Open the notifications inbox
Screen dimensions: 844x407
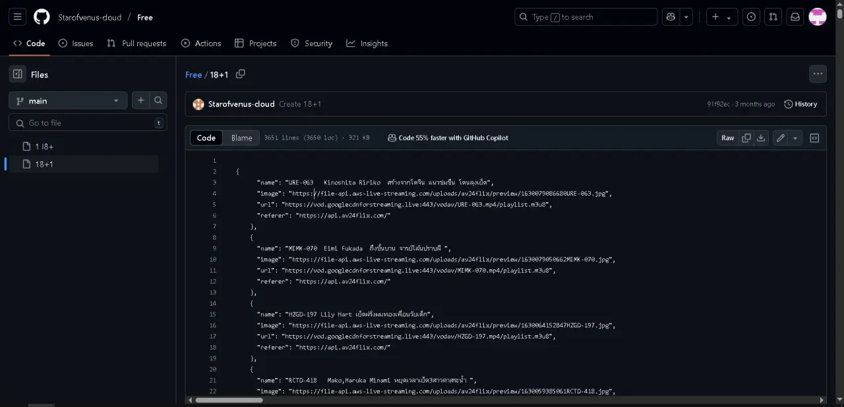point(795,17)
